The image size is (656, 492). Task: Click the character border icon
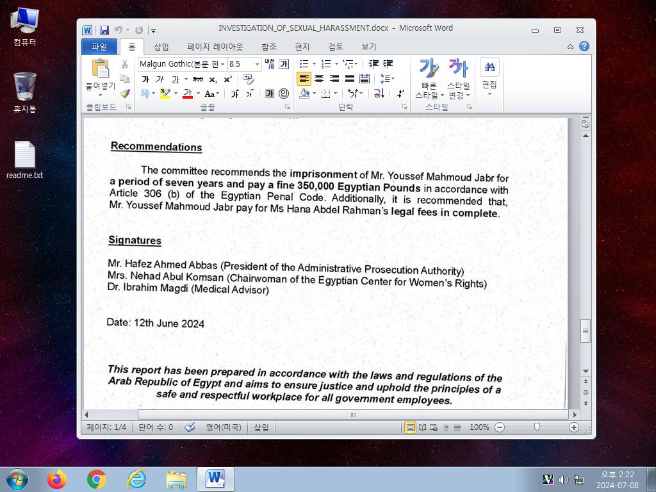click(284, 64)
